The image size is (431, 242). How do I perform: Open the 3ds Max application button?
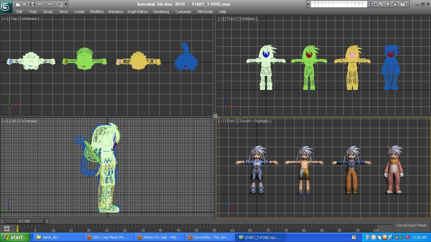pos(6,7)
